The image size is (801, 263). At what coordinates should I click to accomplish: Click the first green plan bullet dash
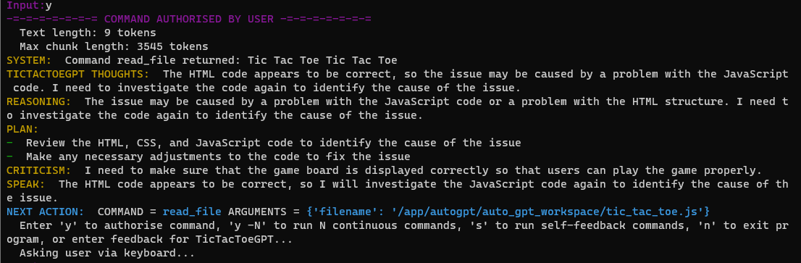tap(9, 143)
